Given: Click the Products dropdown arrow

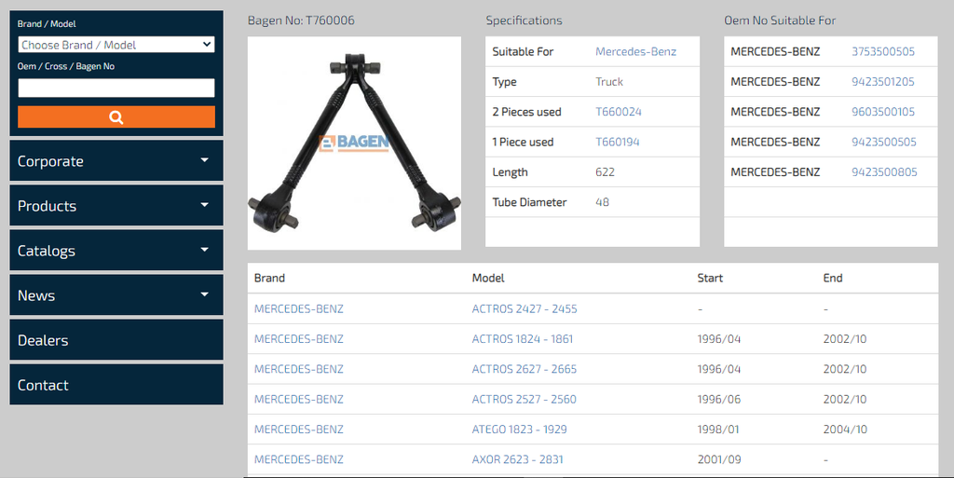Looking at the screenshot, I should [x=204, y=205].
